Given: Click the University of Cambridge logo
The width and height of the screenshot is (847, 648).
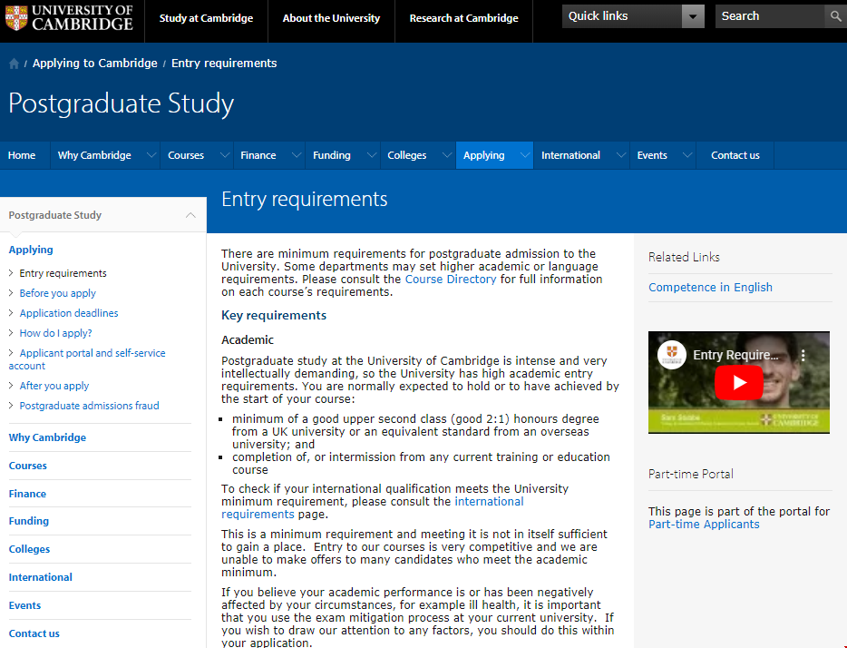Looking at the screenshot, I should [x=69, y=17].
